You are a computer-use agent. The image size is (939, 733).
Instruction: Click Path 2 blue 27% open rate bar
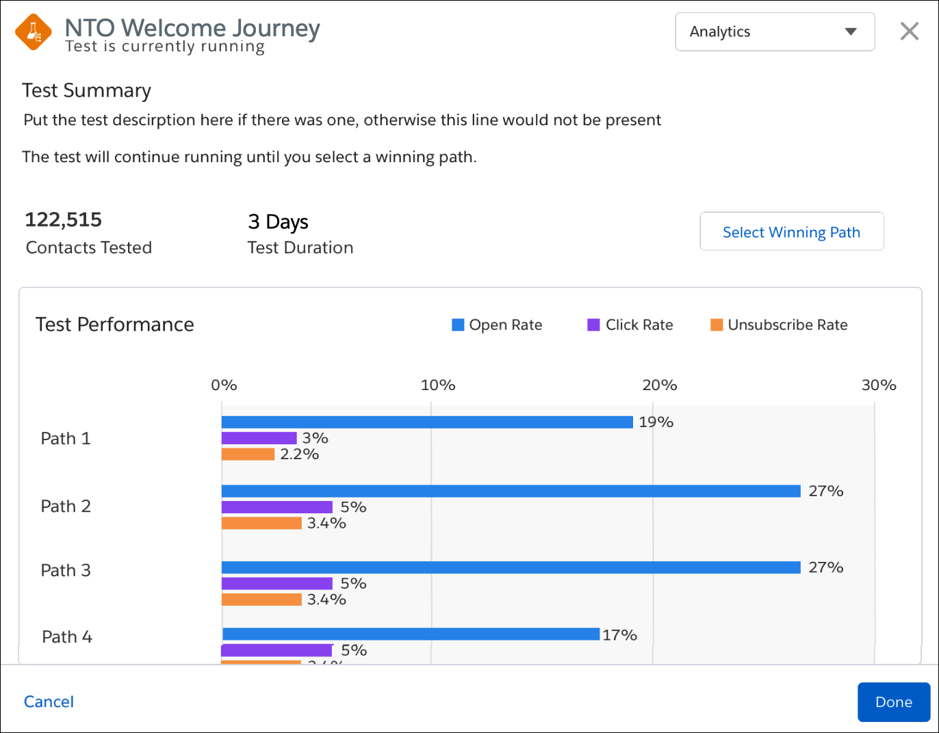point(511,491)
